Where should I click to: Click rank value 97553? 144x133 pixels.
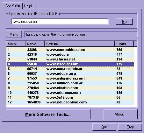pos(32,78)
